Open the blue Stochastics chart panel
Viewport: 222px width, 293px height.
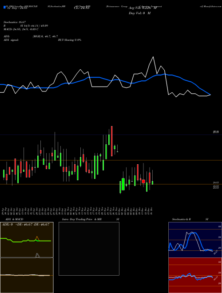click(x=195, y=240)
